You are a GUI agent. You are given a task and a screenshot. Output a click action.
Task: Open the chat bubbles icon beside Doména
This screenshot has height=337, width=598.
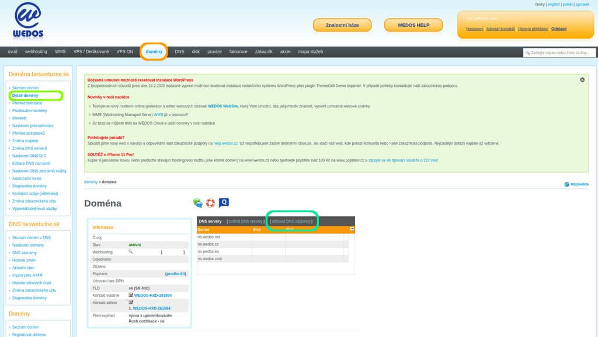(197, 203)
